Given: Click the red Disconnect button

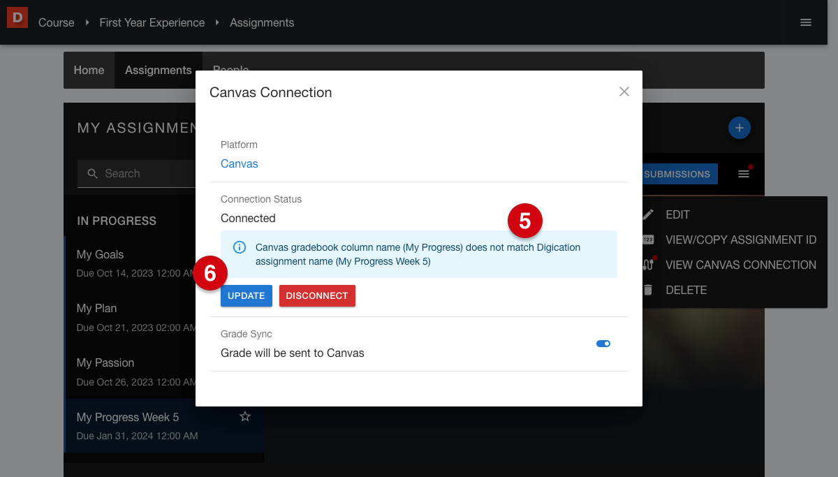Looking at the screenshot, I should click(x=317, y=295).
